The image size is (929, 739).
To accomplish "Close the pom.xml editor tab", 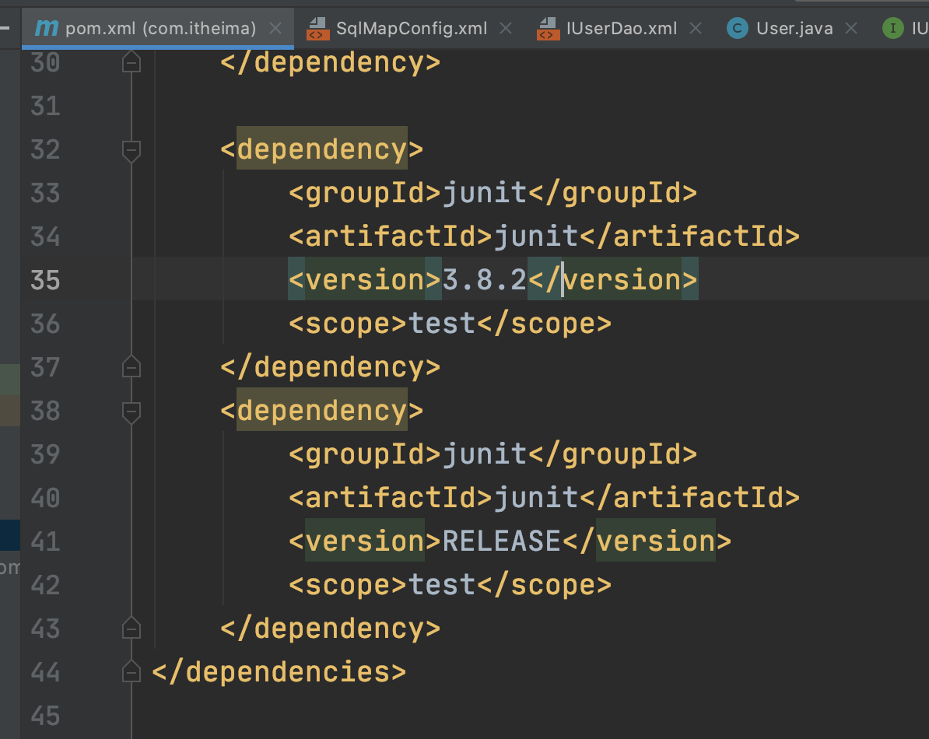I will [275, 28].
